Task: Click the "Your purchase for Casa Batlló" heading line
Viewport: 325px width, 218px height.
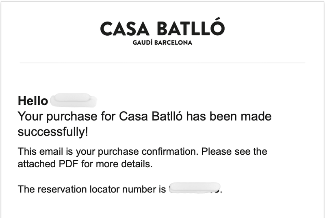Action: point(145,117)
